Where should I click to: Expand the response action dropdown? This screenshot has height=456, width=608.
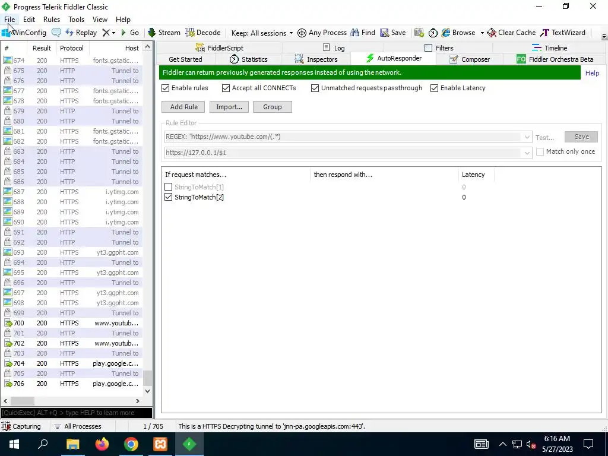click(x=527, y=153)
